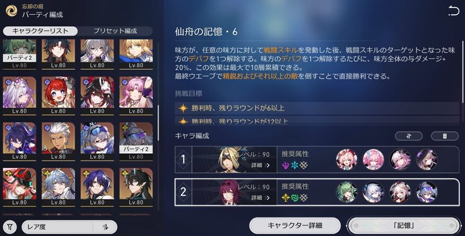Select the red-haired character portrait

pyautogui.click(x=58, y=95)
